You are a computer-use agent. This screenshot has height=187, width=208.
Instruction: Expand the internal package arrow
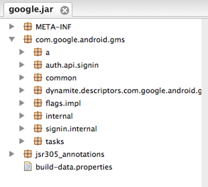[x=22, y=116]
